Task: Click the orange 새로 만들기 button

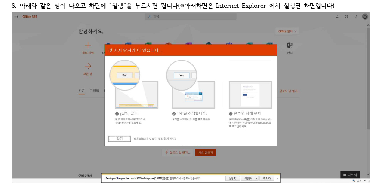Action: click(x=206, y=152)
